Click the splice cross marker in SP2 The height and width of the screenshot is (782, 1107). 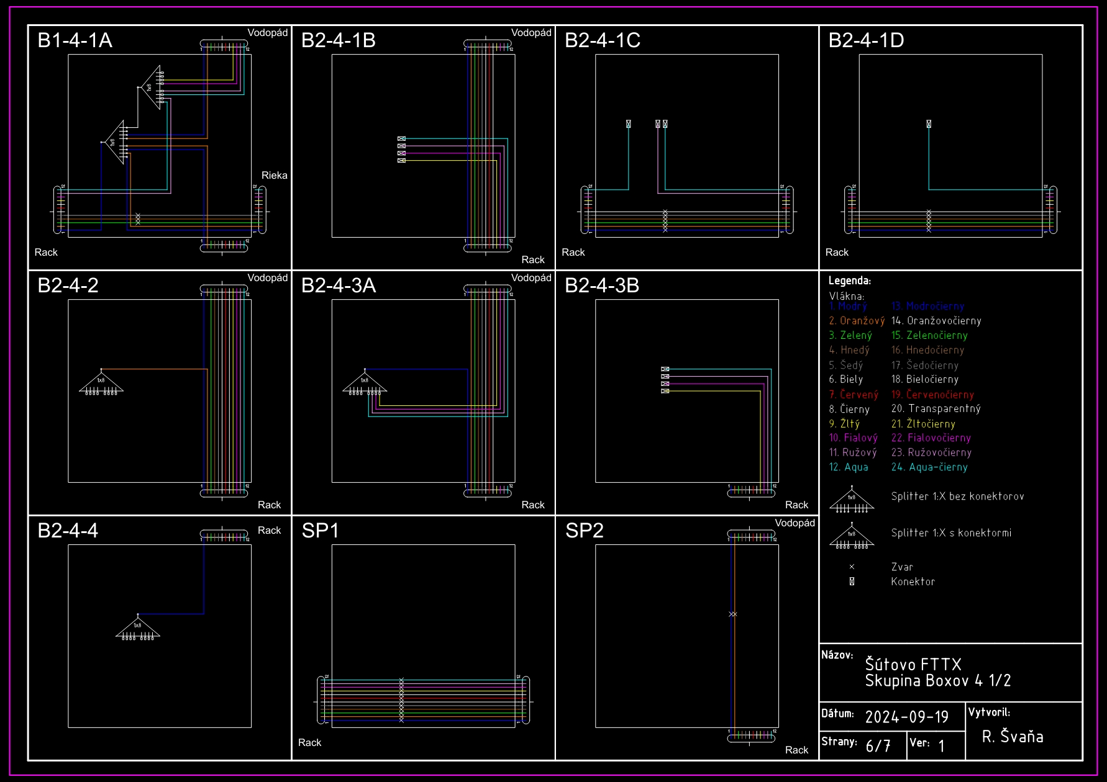click(733, 614)
